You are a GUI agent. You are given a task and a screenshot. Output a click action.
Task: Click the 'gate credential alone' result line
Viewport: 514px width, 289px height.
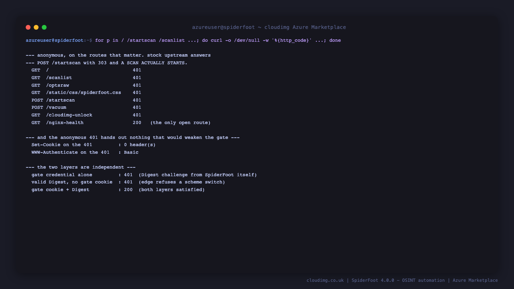(144, 175)
